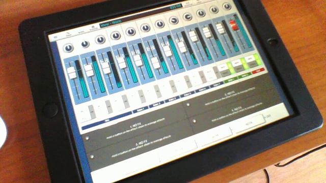Image resolution: width=326 pixels, height=183 pixels.
Task: Enable the round button beside '1. NO FX'
Action: coord(87,138)
